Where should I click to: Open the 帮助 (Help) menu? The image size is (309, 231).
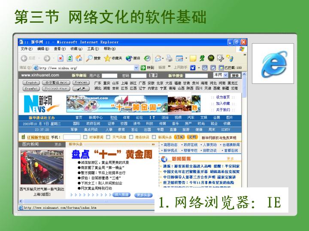point(109,49)
